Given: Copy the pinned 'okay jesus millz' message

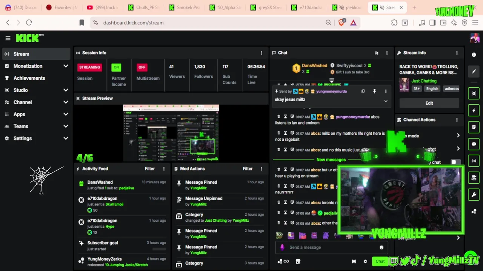Looking at the screenshot, I should pos(363,91).
